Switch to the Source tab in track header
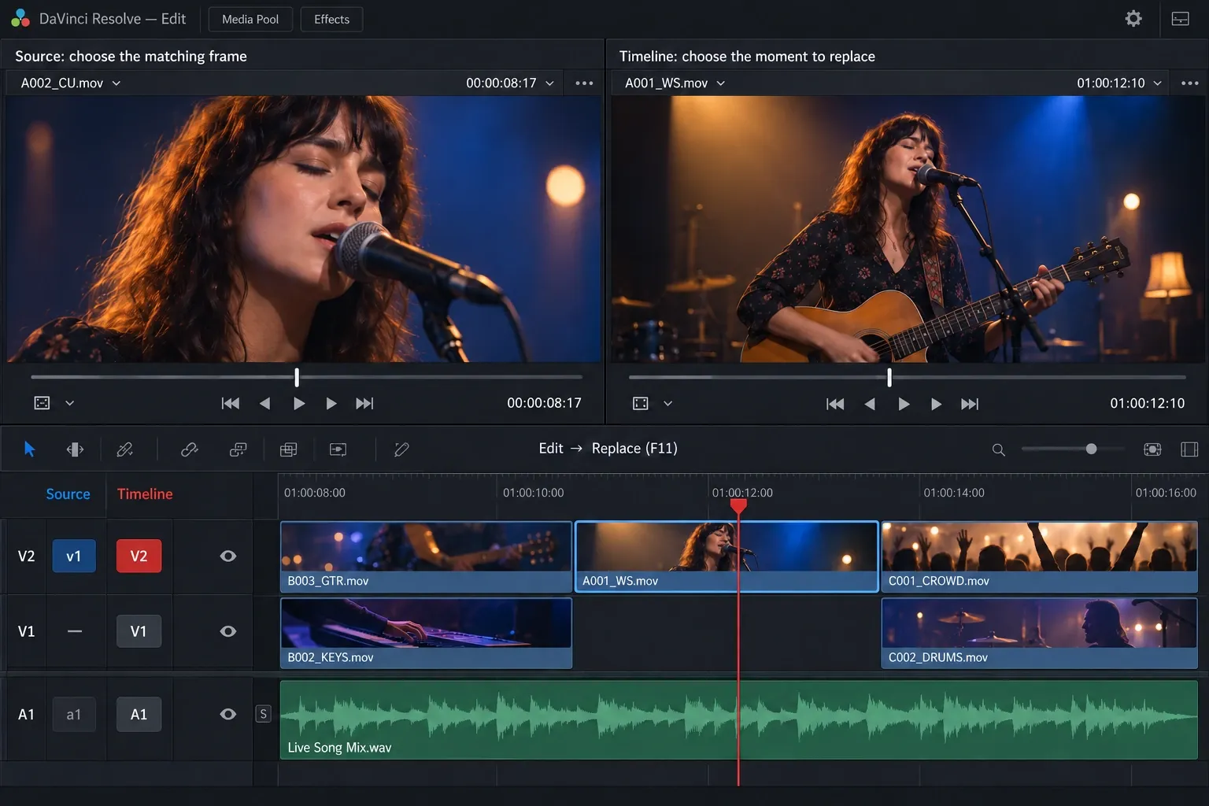This screenshot has height=806, width=1209. (68, 494)
